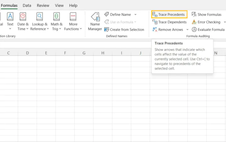The height and width of the screenshot is (142, 226).
Task: Click the Trace Precedents icon
Action: [155, 14]
